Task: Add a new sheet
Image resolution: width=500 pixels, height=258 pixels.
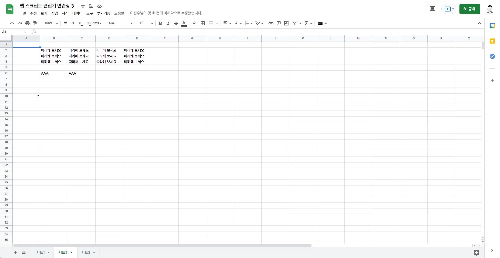Action: [15, 252]
